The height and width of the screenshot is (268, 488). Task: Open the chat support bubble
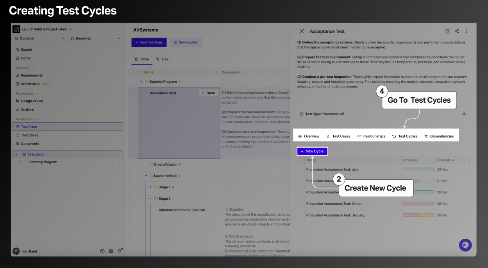(465, 245)
